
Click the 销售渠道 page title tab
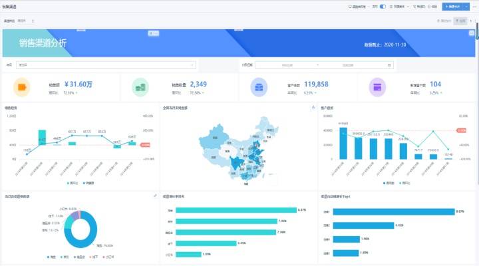[x=11, y=6]
